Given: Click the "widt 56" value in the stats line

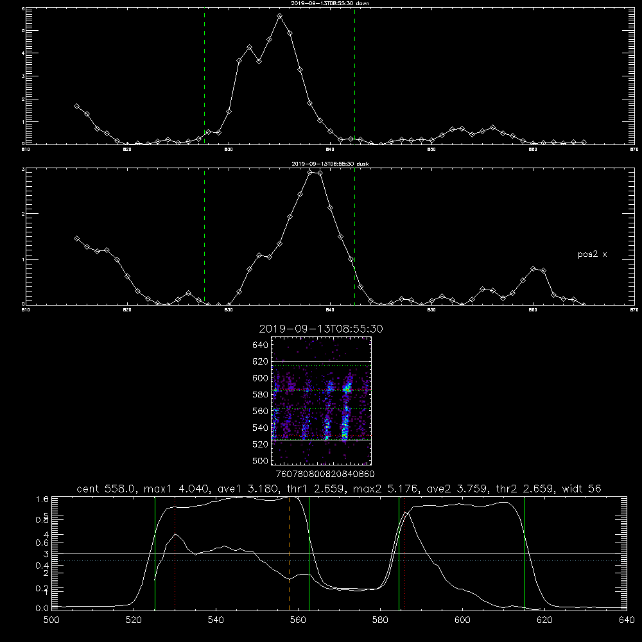Looking at the screenshot, I should [582, 489].
